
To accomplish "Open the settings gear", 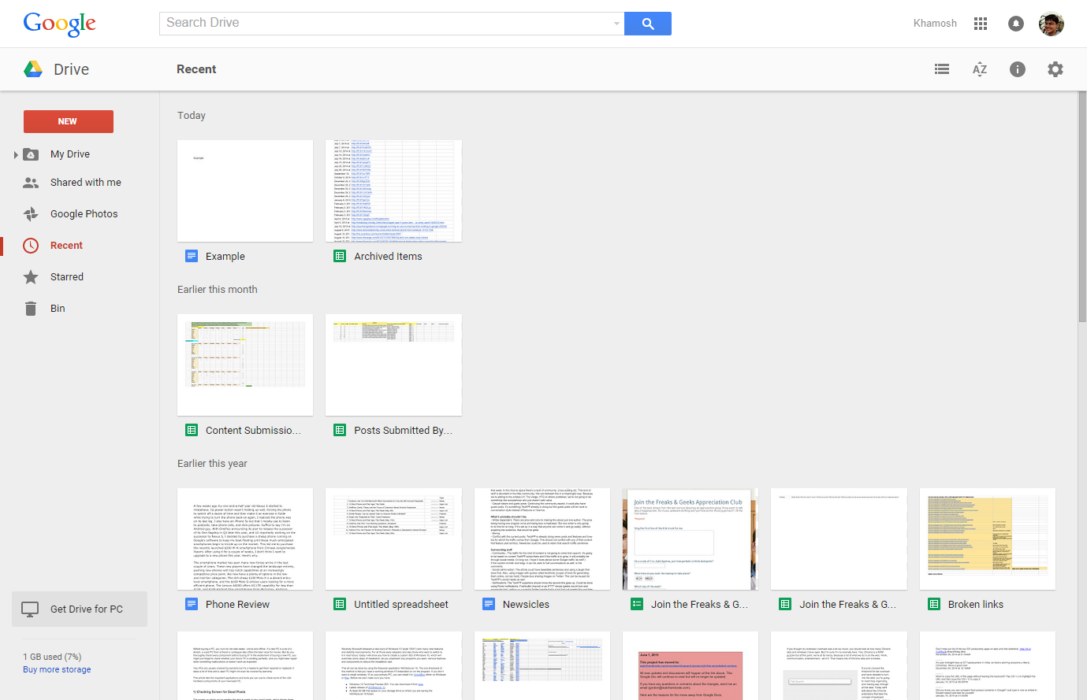I will tap(1055, 69).
